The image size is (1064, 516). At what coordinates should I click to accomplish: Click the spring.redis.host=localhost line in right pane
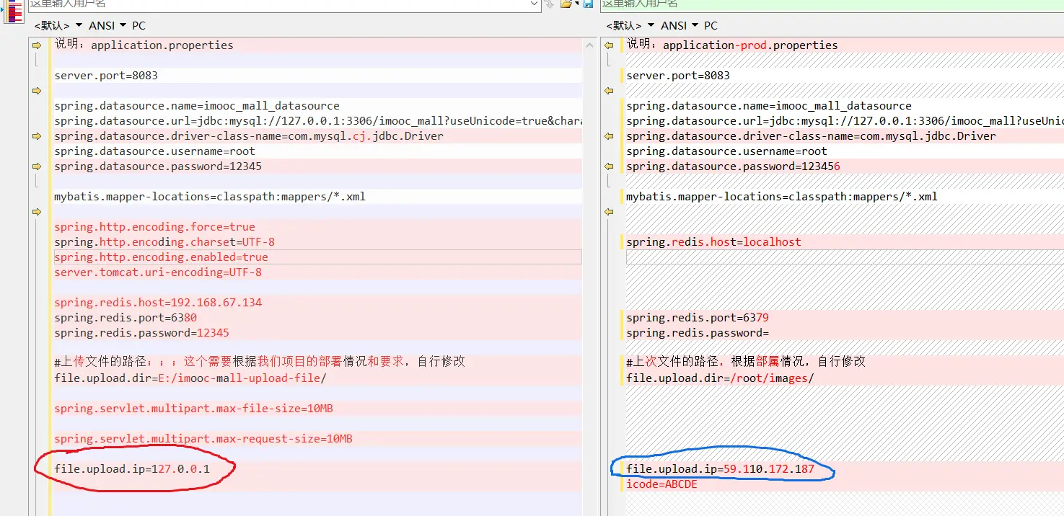(x=713, y=242)
